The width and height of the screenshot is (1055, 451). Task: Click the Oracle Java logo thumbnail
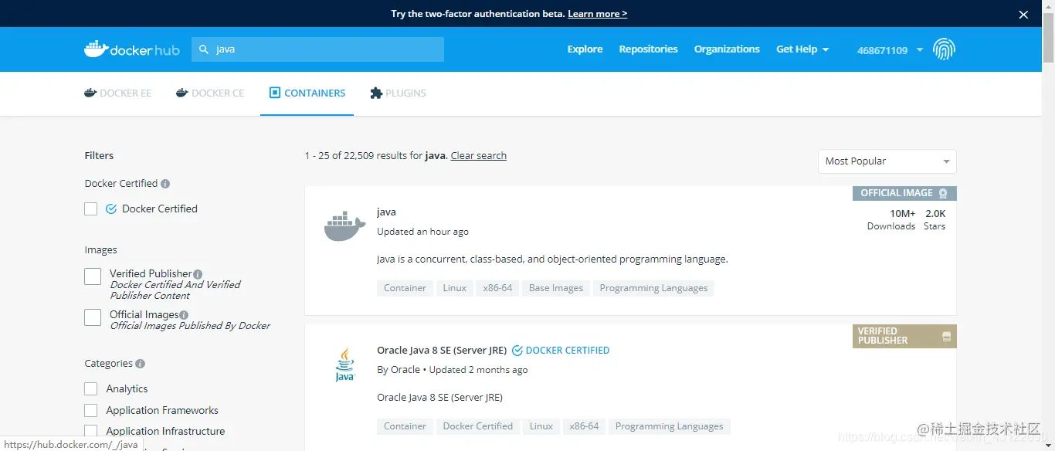click(x=344, y=365)
